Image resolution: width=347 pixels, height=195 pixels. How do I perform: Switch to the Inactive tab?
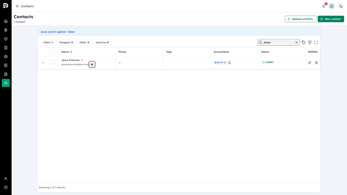(102, 42)
